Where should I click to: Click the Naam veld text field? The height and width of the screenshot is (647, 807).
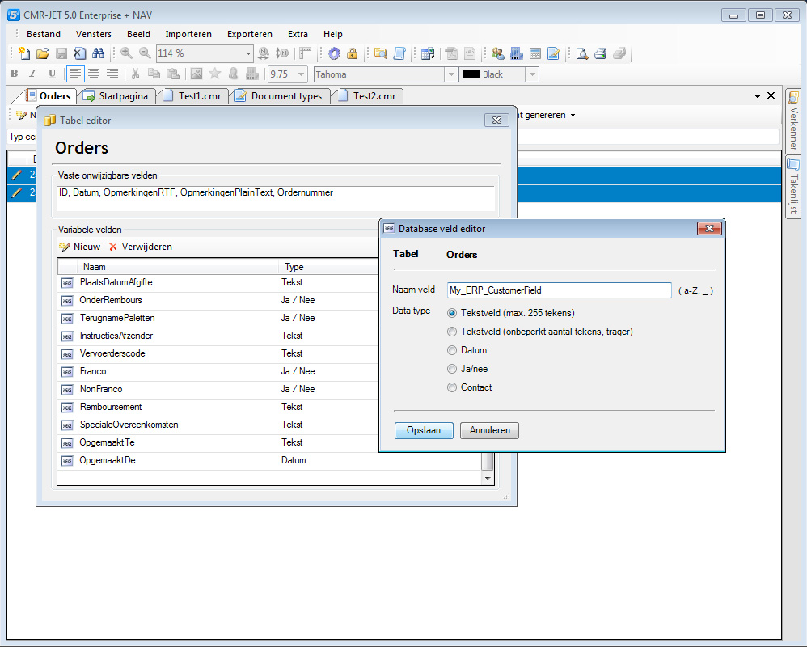click(x=559, y=290)
